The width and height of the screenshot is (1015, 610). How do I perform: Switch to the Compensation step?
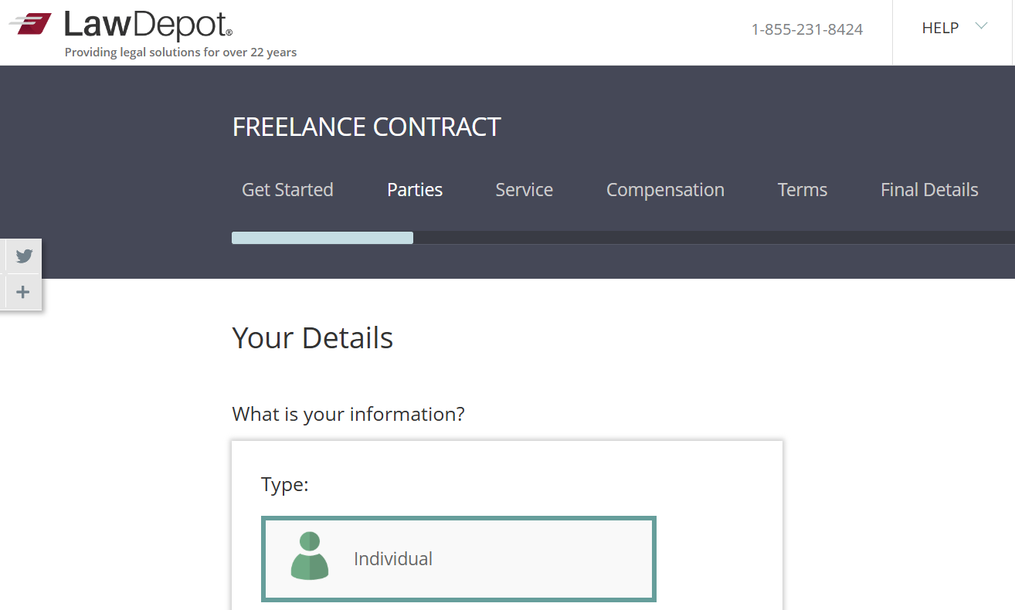(x=665, y=189)
